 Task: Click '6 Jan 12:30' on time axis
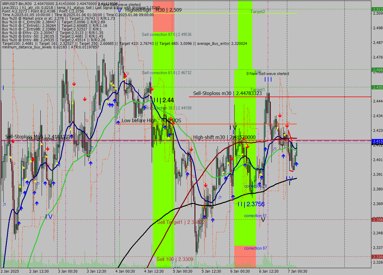[x=269, y=271]
